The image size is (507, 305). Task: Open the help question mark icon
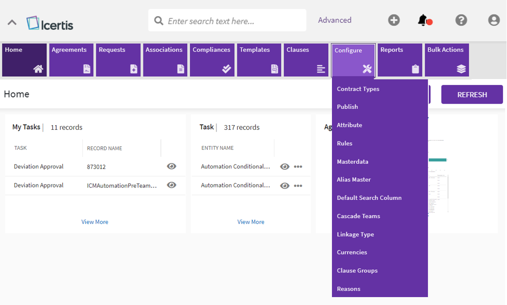(461, 20)
